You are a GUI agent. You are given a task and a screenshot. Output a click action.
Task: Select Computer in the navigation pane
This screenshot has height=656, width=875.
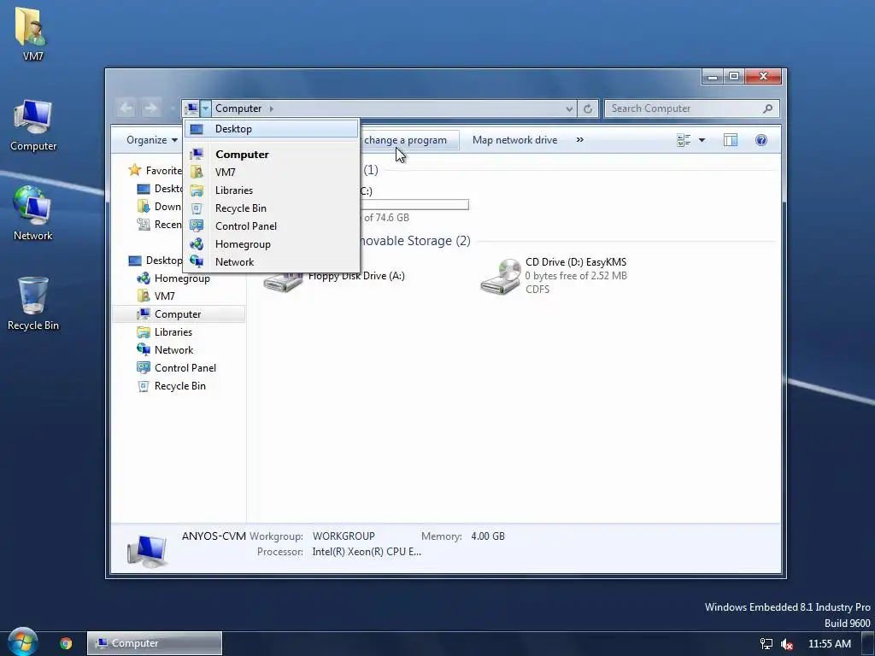pos(179,314)
